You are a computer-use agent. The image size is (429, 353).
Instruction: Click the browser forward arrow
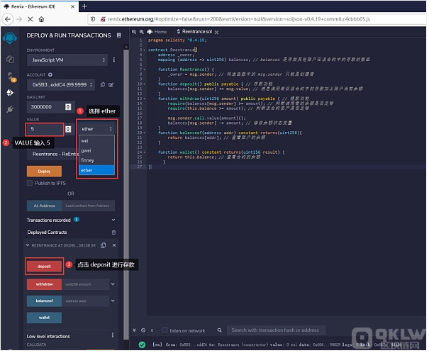pyautogui.click(x=19, y=19)
